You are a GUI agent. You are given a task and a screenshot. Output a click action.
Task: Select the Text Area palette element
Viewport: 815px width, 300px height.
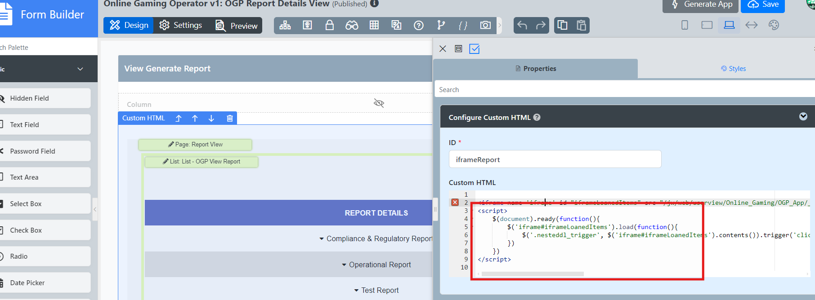click(x=45, y=177)
